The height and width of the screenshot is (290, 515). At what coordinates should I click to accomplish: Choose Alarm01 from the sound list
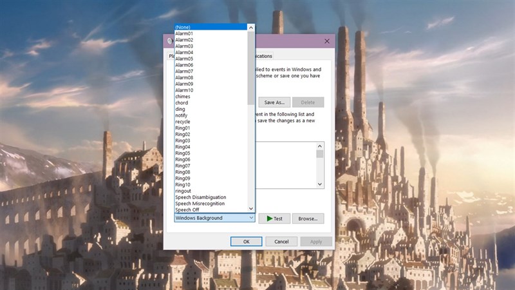click(x=211, y=34)
